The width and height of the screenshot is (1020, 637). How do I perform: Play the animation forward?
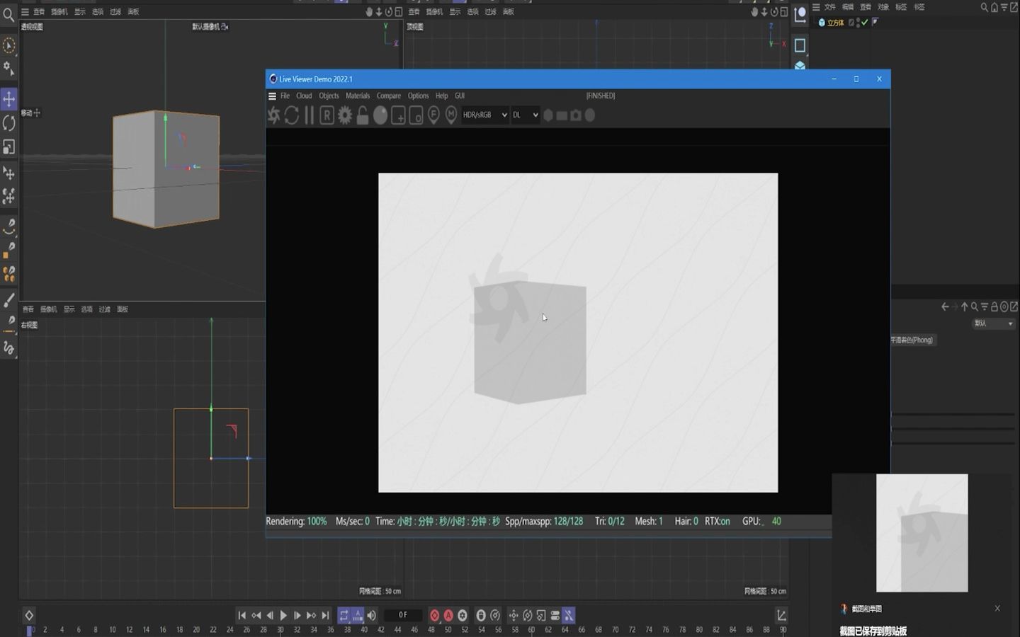[x=283, y=616]
